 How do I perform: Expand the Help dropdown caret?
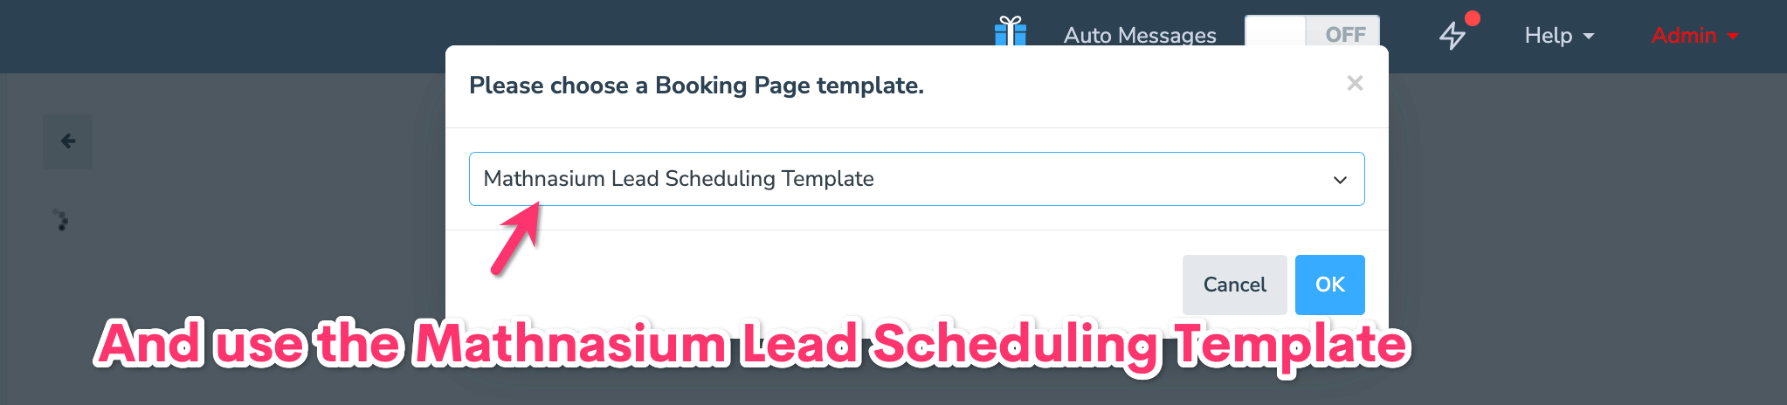(1589, 36)
